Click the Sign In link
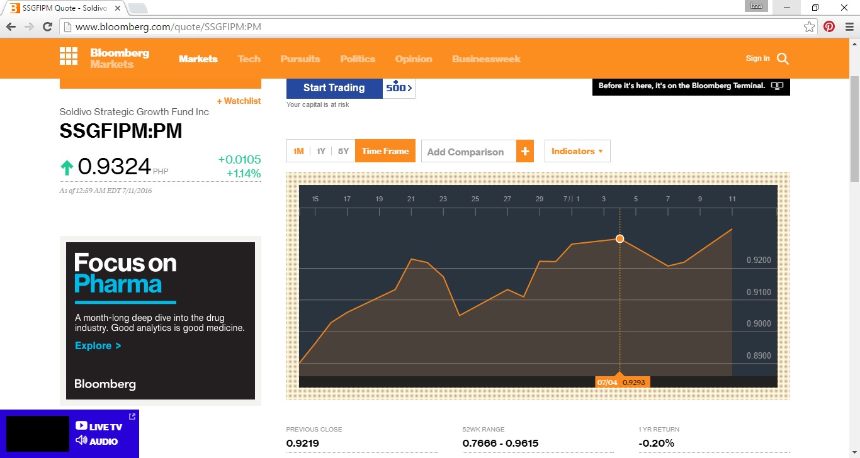Image resolution: width=860 pixels, height=458 pixels. pyautogui.click(x=757, y=59)
